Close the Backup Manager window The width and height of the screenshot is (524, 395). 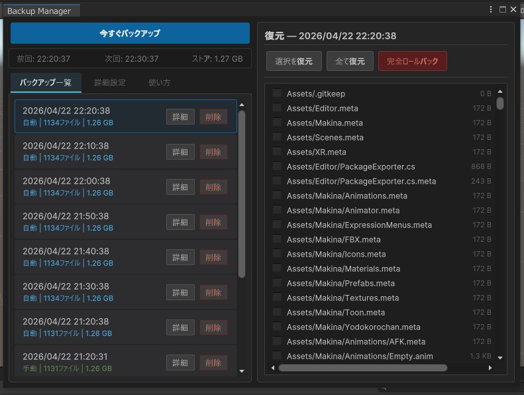point(513,9)
